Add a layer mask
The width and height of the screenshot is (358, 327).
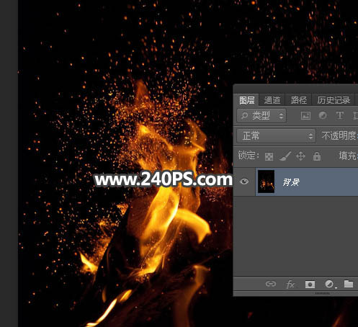click(x=310, y=285)
